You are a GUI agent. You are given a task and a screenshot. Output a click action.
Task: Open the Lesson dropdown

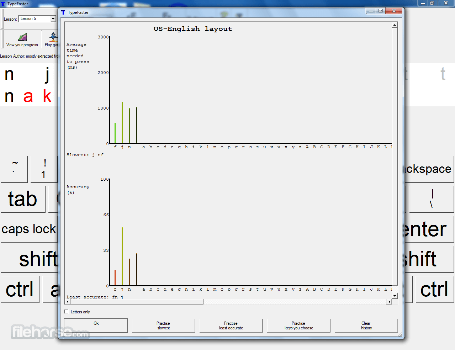tap(53, 19)
